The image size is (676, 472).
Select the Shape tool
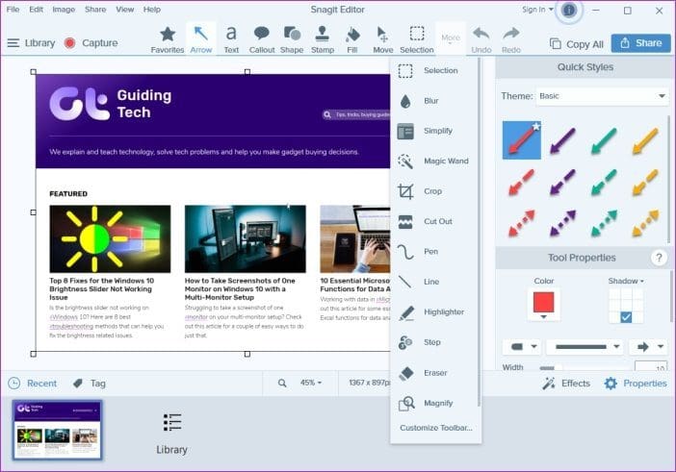click(292, 39)
